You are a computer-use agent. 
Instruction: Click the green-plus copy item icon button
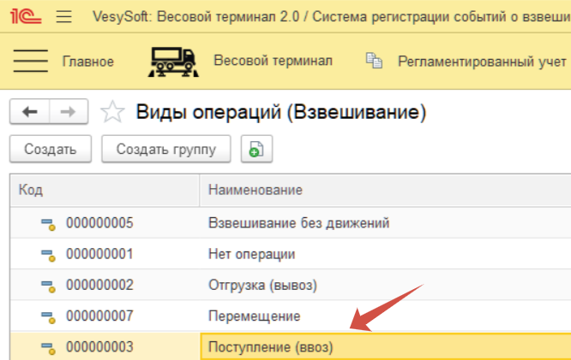pyautogui.click(x=255, y=149)
